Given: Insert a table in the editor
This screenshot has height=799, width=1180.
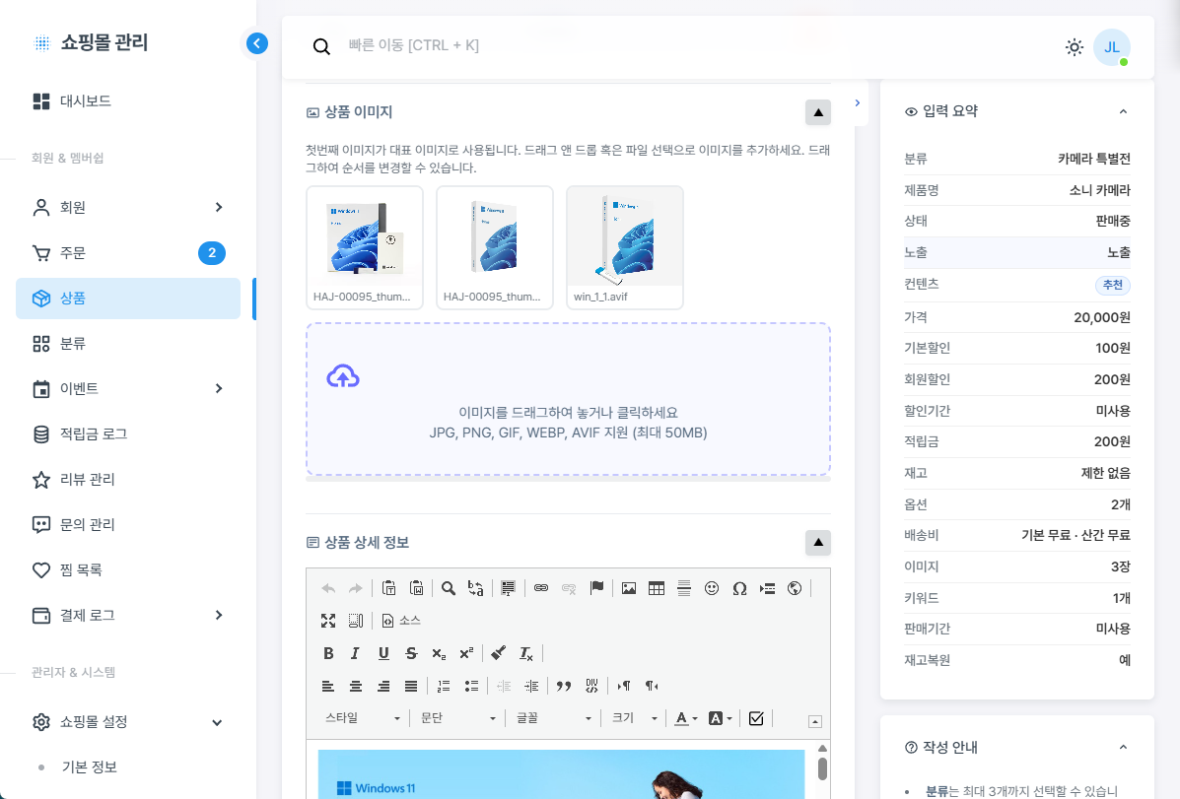Looking at the screenshot, I should tap(656, 588).
